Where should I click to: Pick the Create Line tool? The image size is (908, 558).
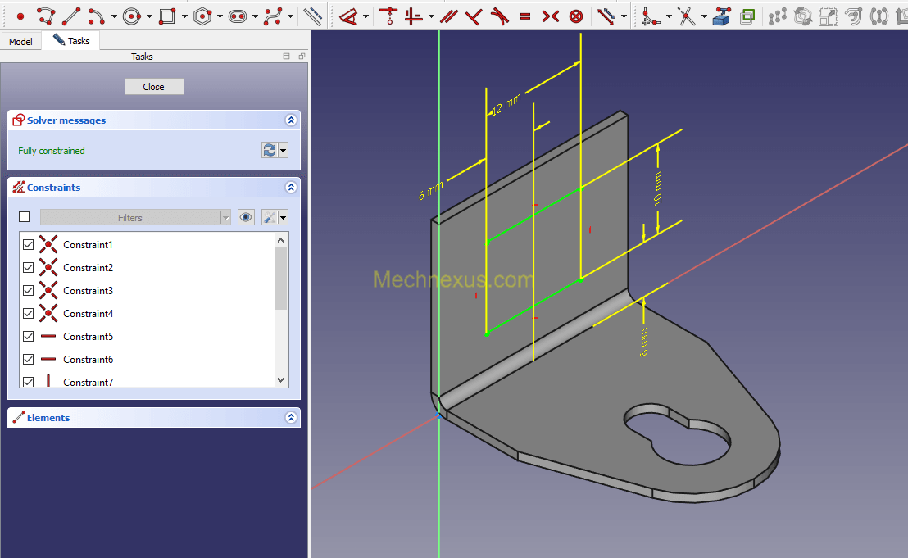(x=71, y=16)
